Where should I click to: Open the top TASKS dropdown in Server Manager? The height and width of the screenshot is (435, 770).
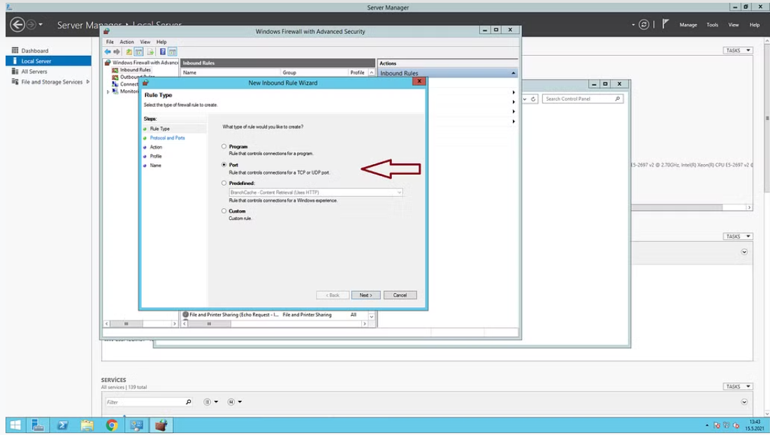point(738,50)
